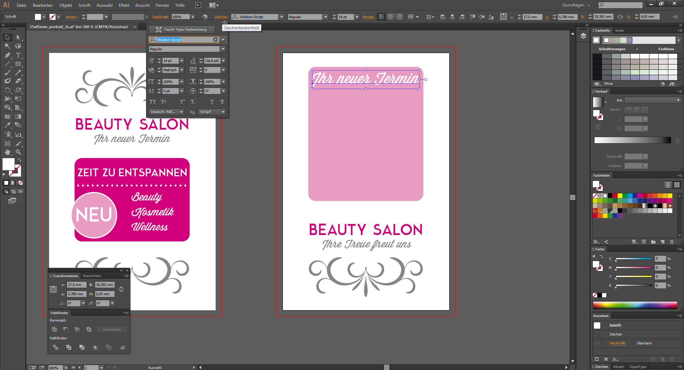The width and height of the screenshot is (684, 370).
Task: Pick the Eyedropper tool
Action: click(7, 125)
